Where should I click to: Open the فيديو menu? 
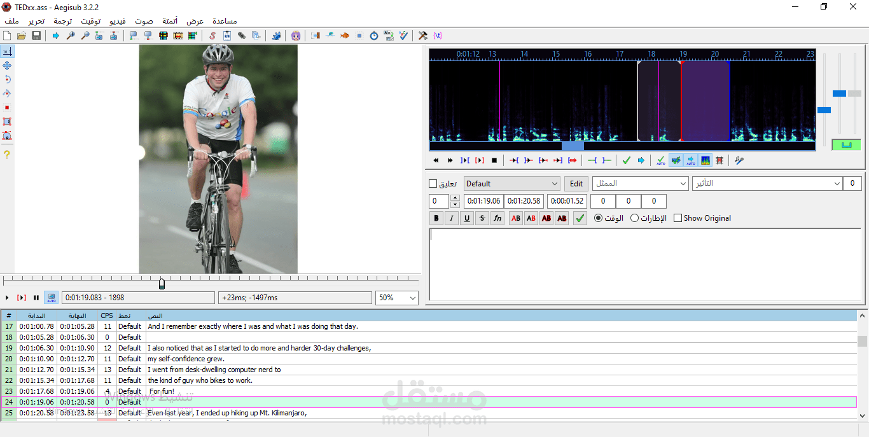pyautogui.click(x=118, y=21)
